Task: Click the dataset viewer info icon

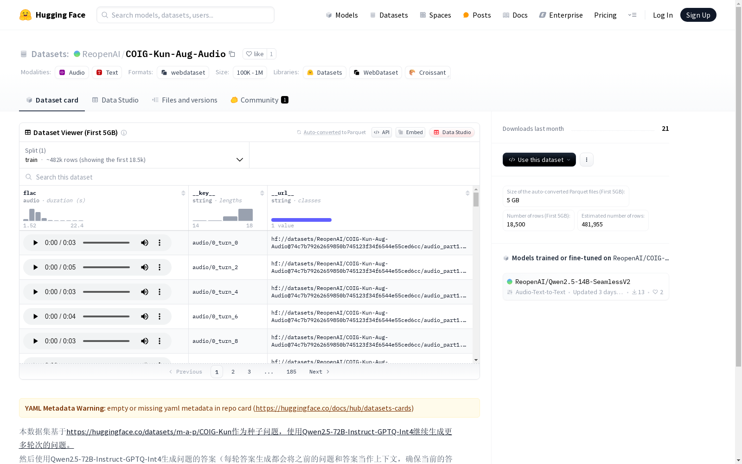Action: click(x=124, y=133)
